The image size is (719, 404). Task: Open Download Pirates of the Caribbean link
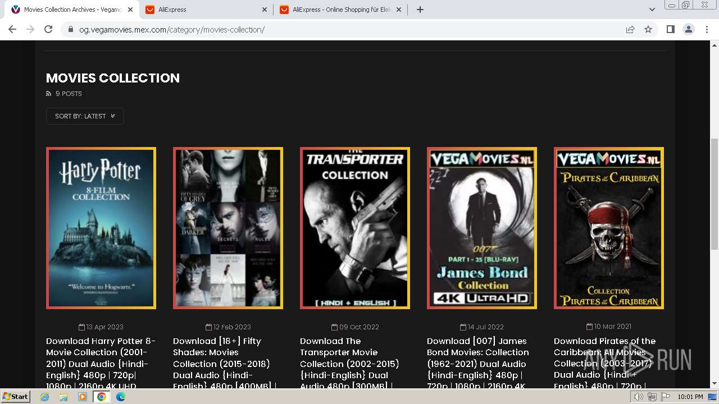(605, 363)
